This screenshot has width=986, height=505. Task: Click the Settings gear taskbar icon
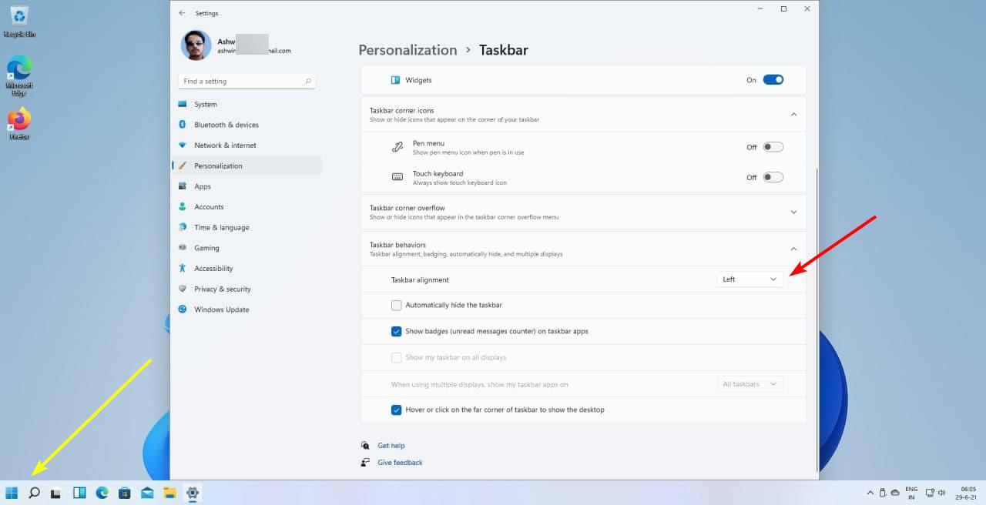(x=193, y=493)
